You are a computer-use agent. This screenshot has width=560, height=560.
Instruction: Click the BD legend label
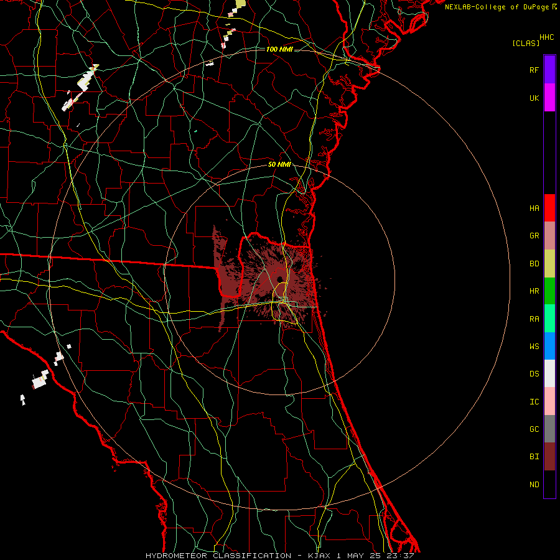point(534,263)
